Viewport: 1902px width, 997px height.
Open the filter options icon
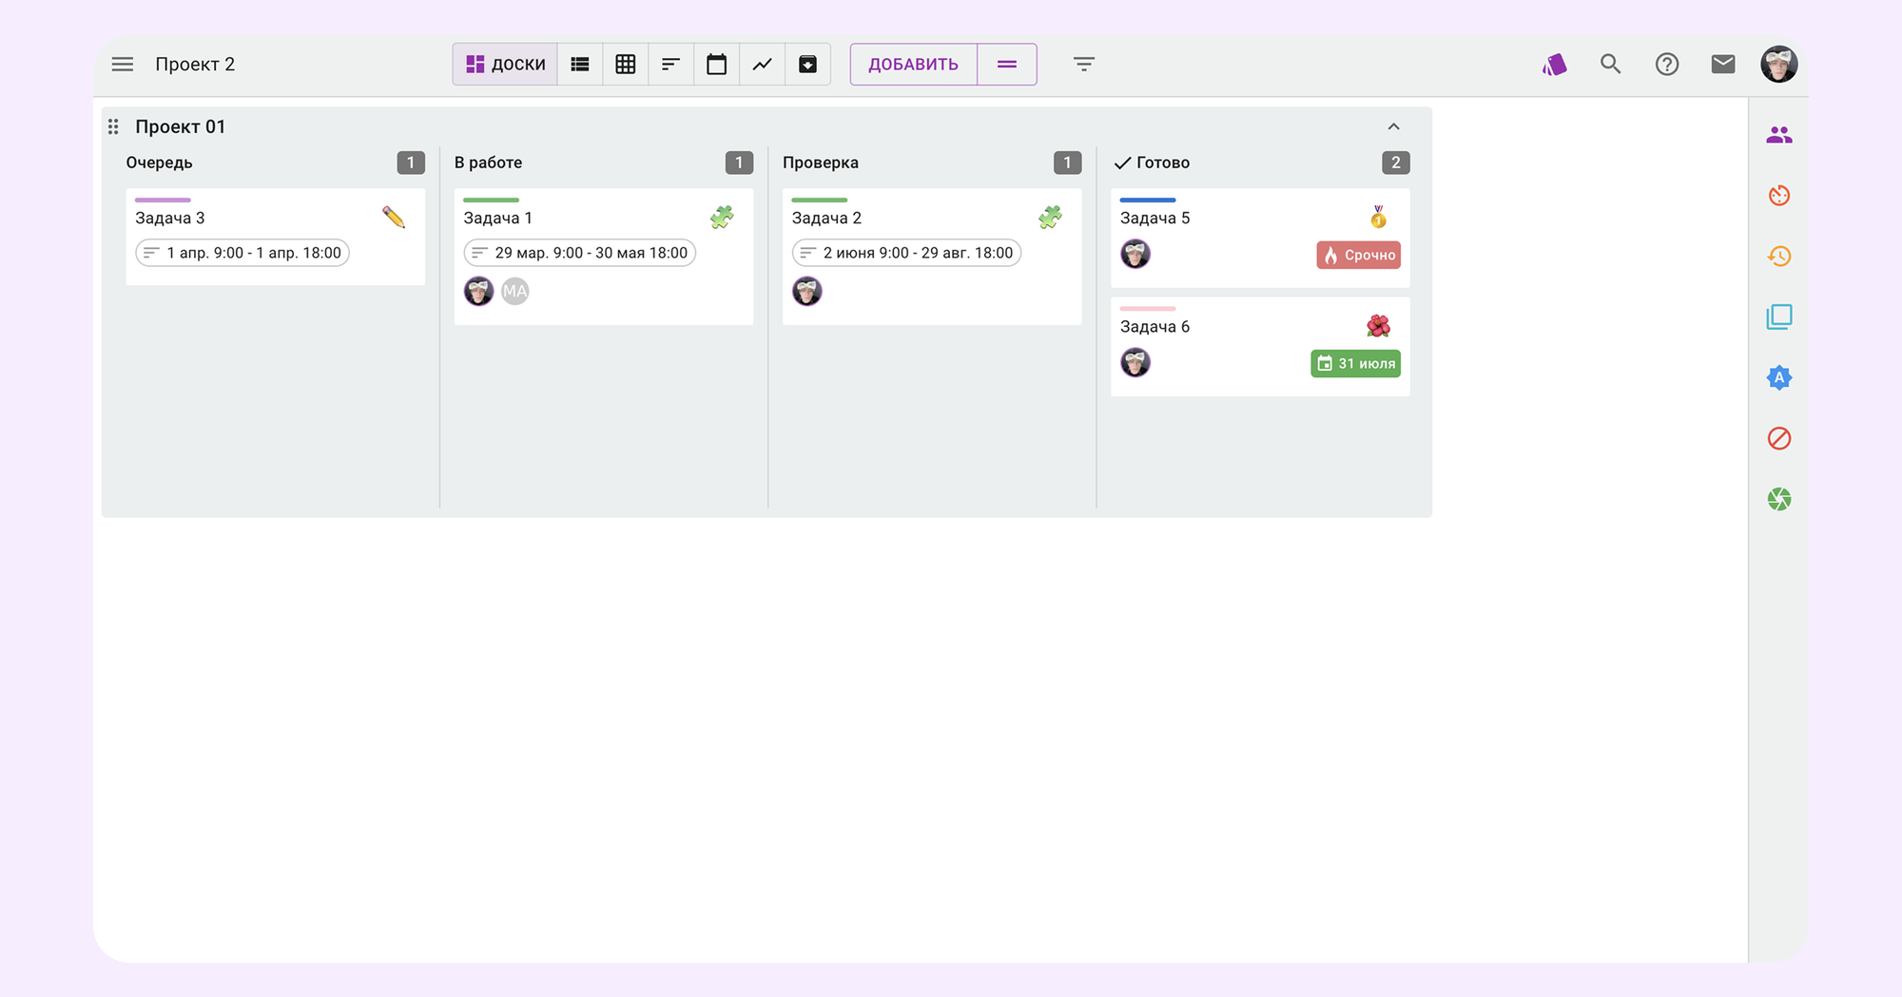1083,65
